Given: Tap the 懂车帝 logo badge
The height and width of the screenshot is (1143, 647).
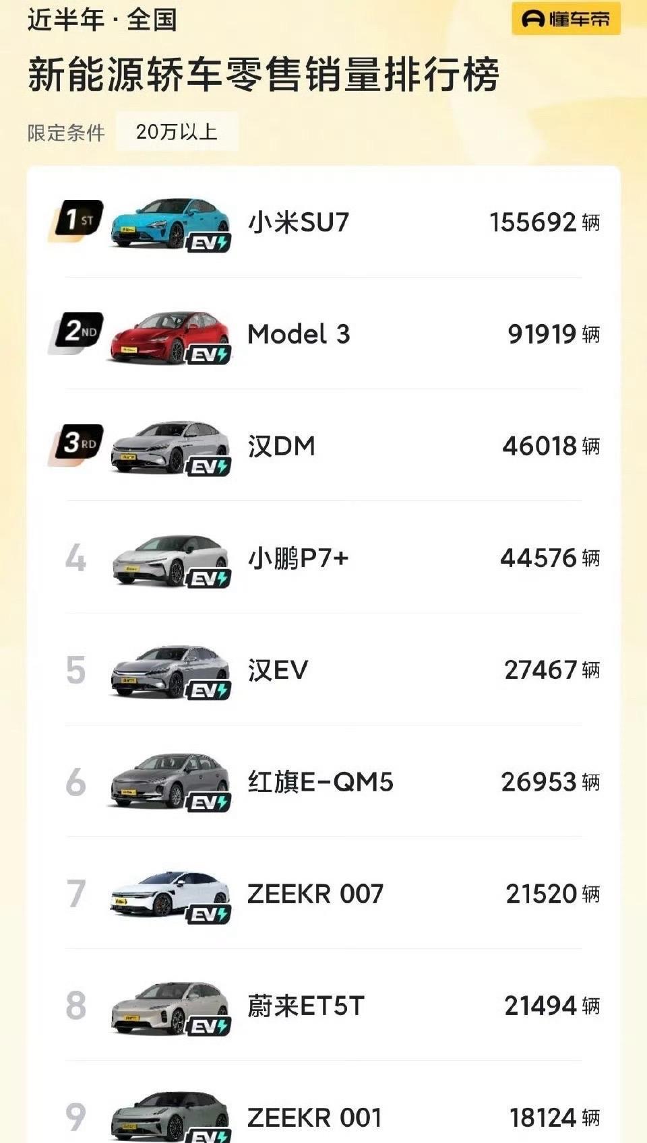Looking at the screenshot, I should coord(565,19).
